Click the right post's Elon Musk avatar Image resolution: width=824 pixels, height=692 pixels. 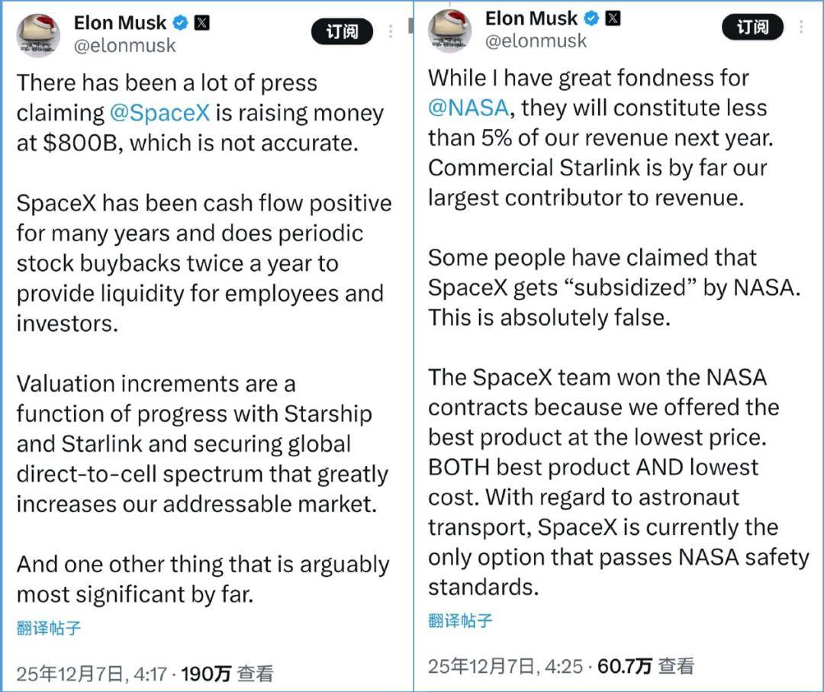tap(450, 31)
